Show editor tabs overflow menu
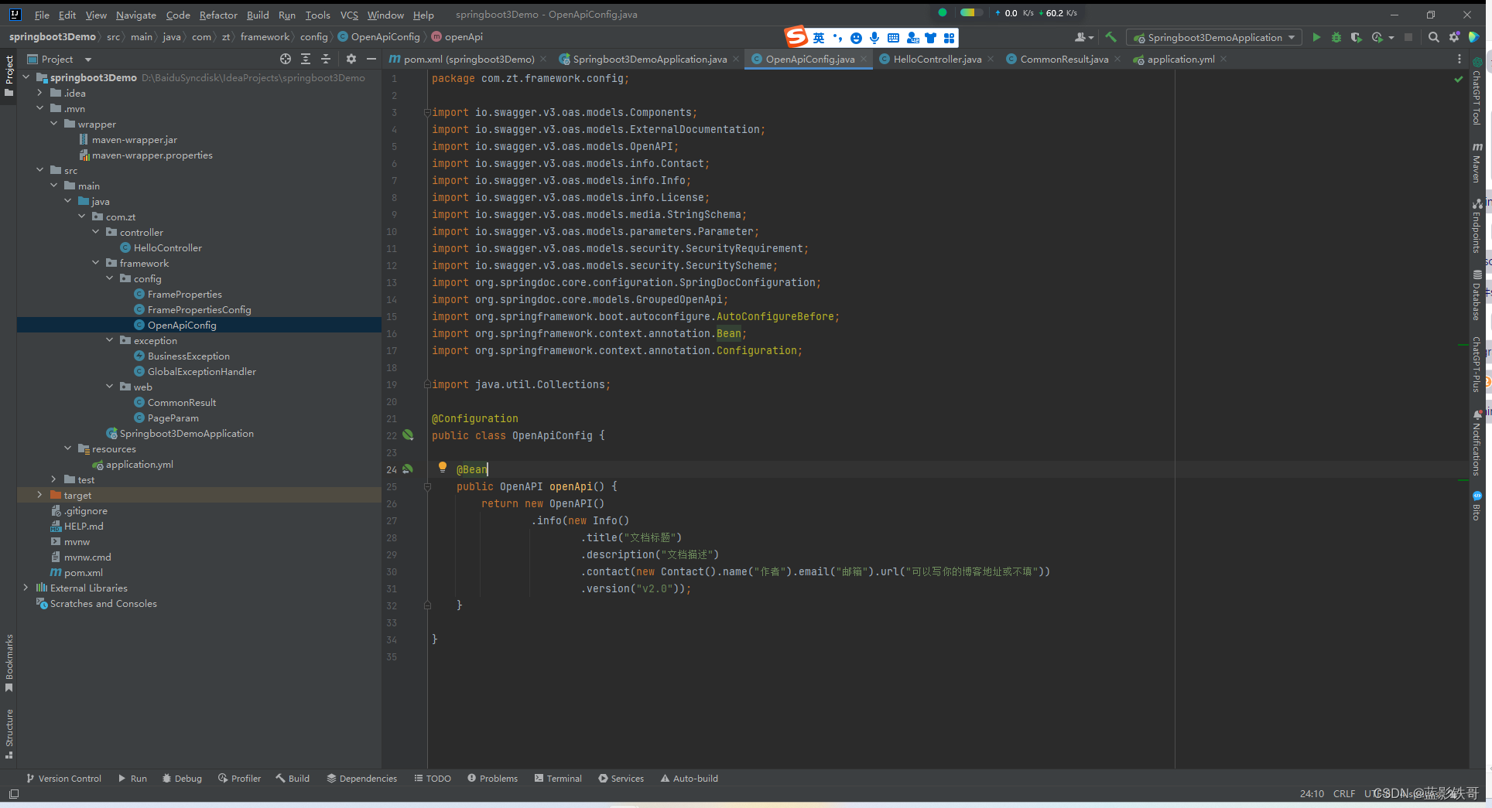The height and width of the screenshot is (808, 1492). pyautogui.click(x=1459, y=59)
